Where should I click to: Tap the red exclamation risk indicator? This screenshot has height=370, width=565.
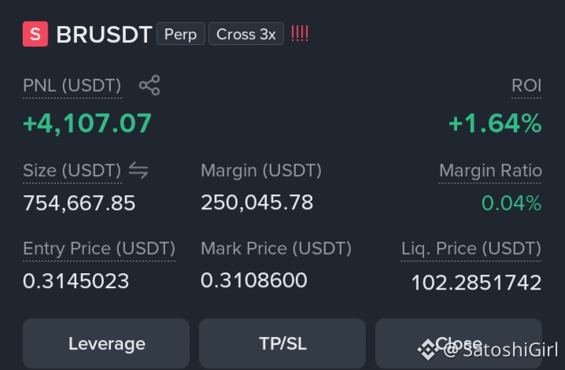click(300, 34)
